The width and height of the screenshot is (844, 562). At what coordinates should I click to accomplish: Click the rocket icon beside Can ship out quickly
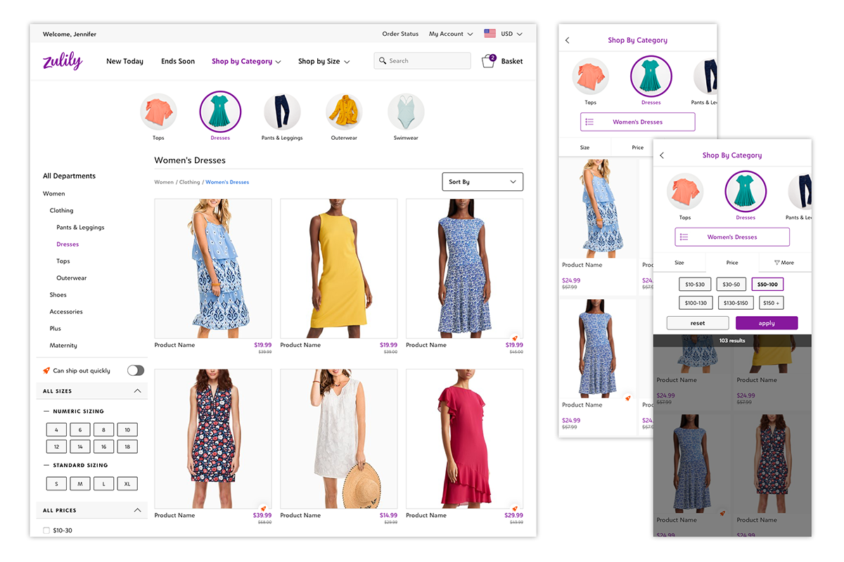[46, 370]
